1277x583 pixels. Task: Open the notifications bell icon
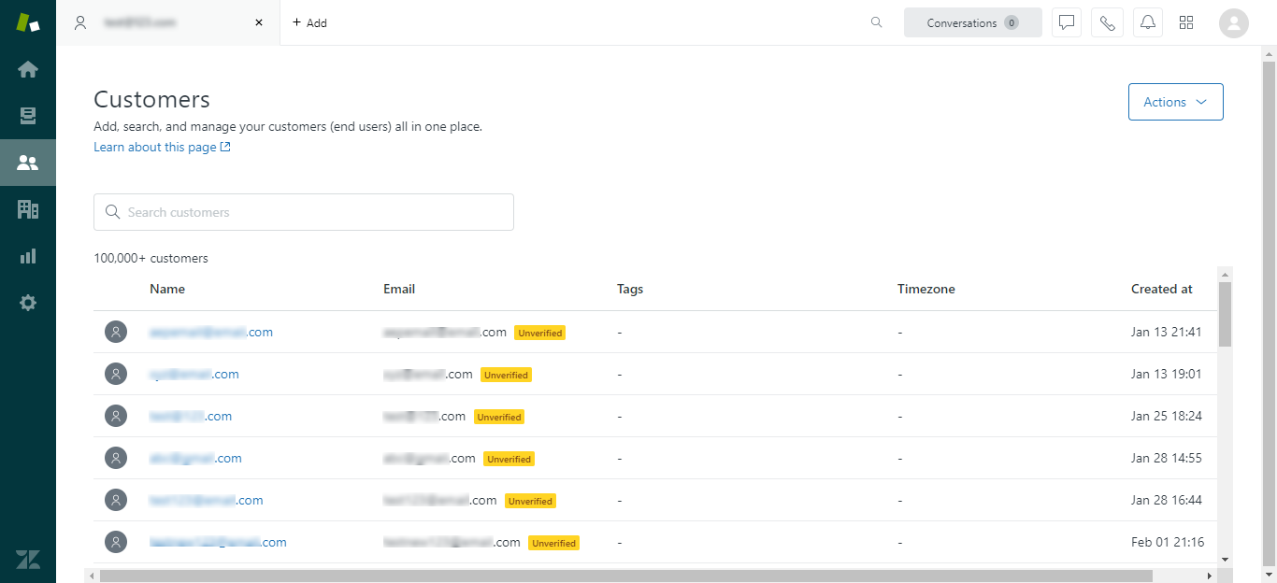(1147, 23)
